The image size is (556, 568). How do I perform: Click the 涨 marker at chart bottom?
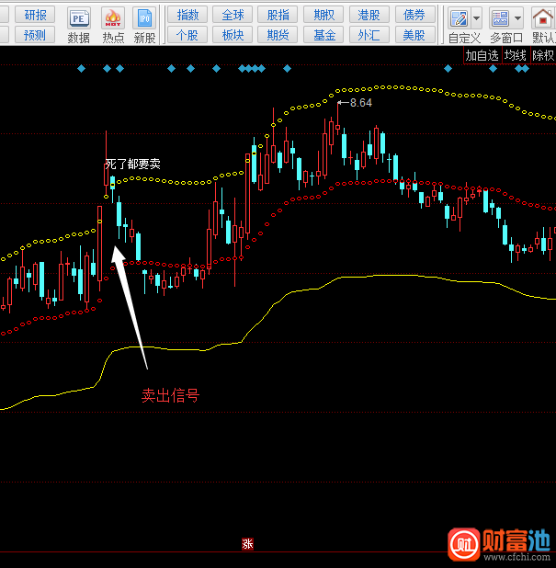tap(248, 544)
